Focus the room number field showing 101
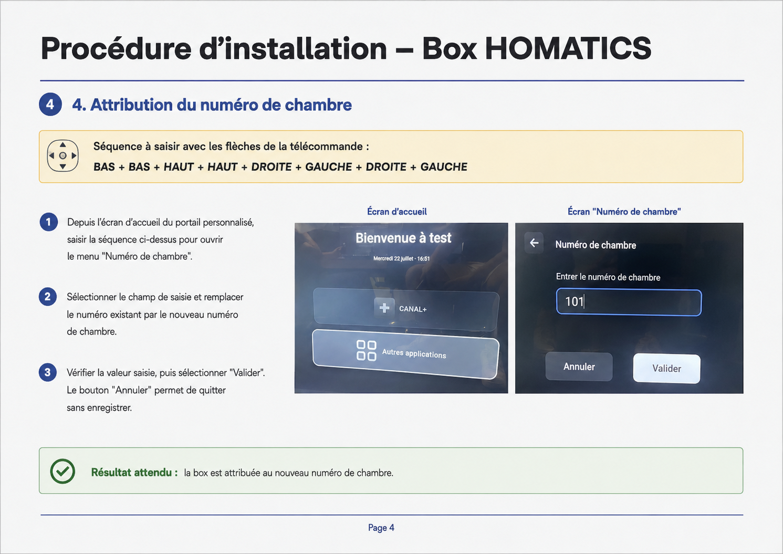Image resolution: width=783 pixels, height=554 pixels. [629, 302]
